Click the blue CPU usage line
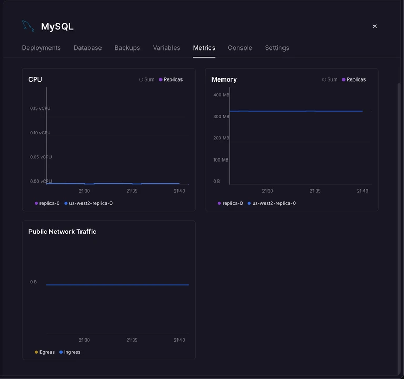 point(113,184)
